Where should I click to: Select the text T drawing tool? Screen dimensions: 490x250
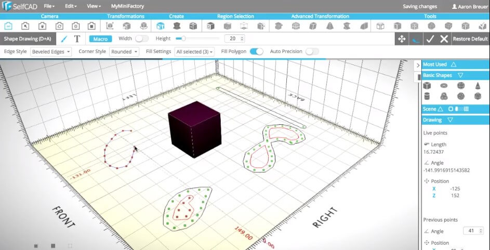click(x=77, y=39)
